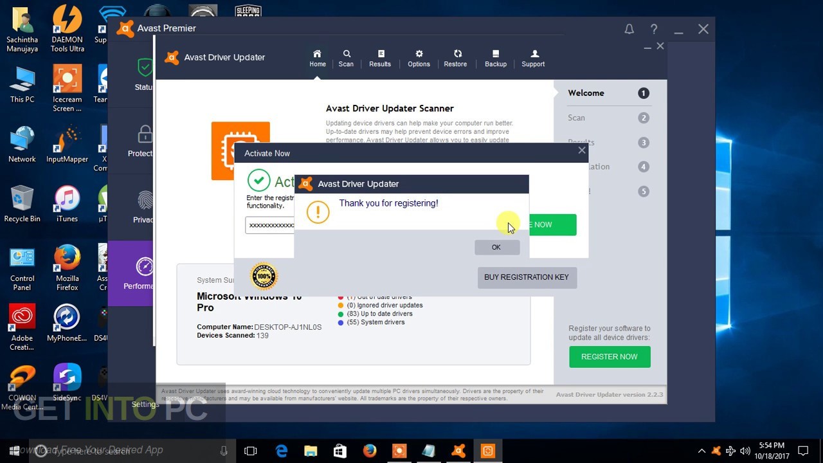Open the Scan tool in the Driver Updater toolbar
823x463 pixels.
346,59
